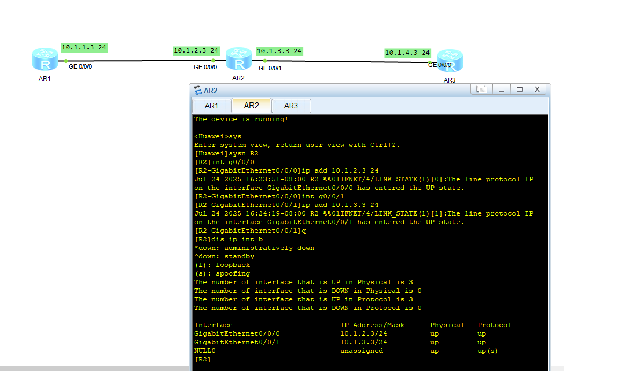Click the "Protocol" column header
This screenshot has width=618, height=371.
coord(494,325)
